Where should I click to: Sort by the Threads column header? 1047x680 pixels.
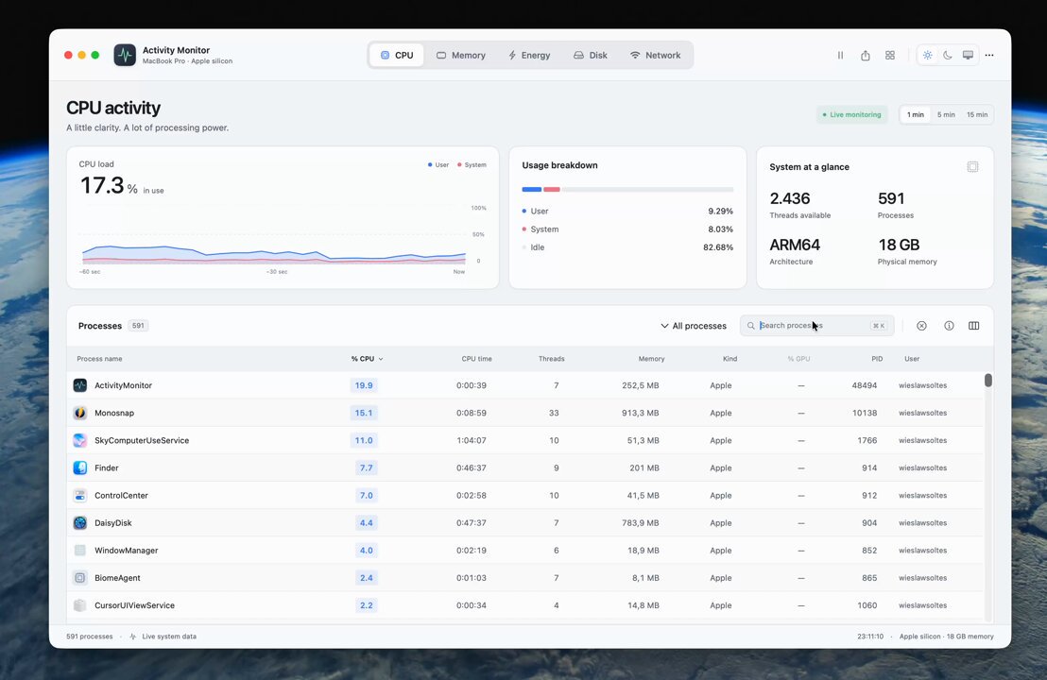tap(552, 359)
